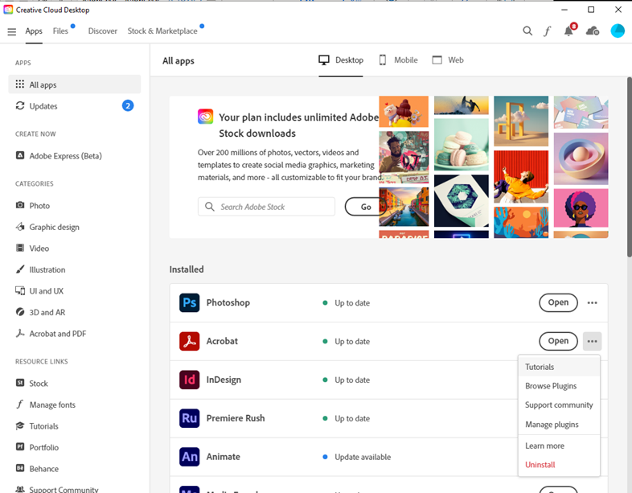The width and height of the screenshot is (632, 493).
Task: Open the Stock resource link
Action: pos(32,384)
